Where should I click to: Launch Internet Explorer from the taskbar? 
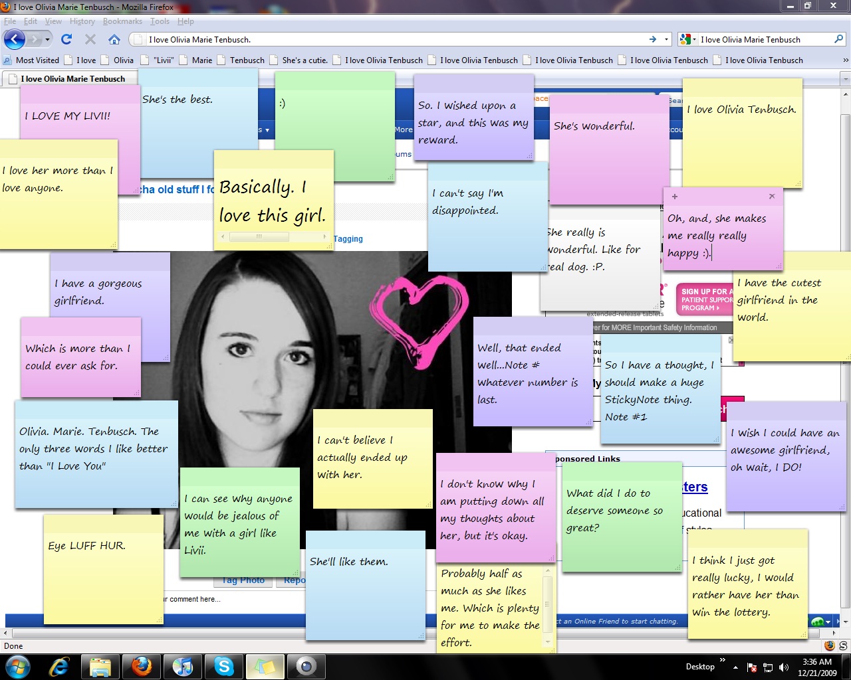[x=59, y=666]
